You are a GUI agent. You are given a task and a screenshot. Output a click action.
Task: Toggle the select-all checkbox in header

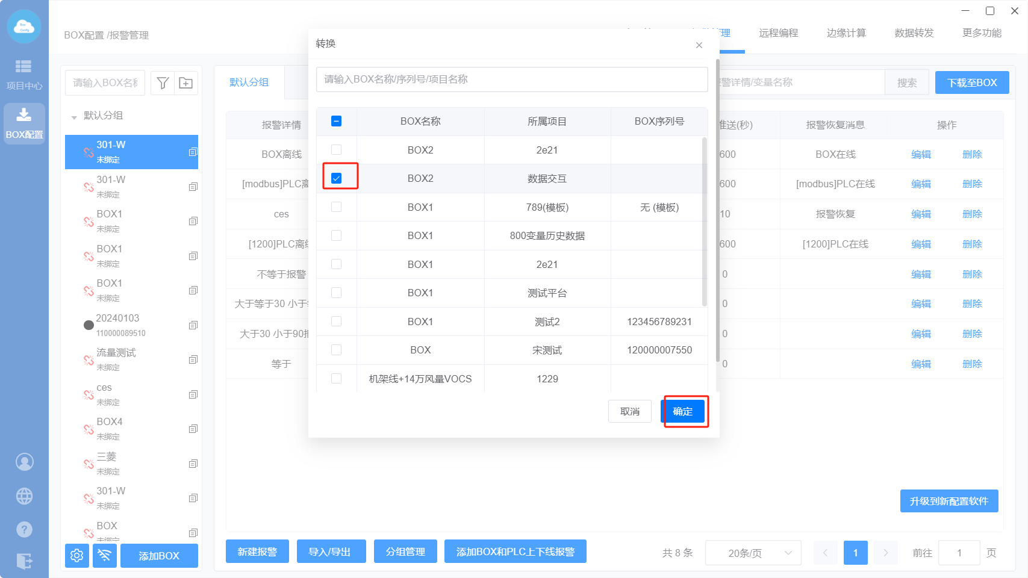click(x=337, y=121)
